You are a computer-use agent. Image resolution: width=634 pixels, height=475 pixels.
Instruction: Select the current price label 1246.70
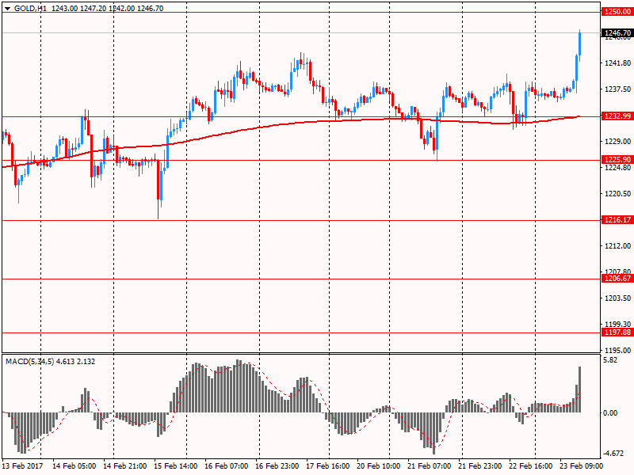(617, 33)
